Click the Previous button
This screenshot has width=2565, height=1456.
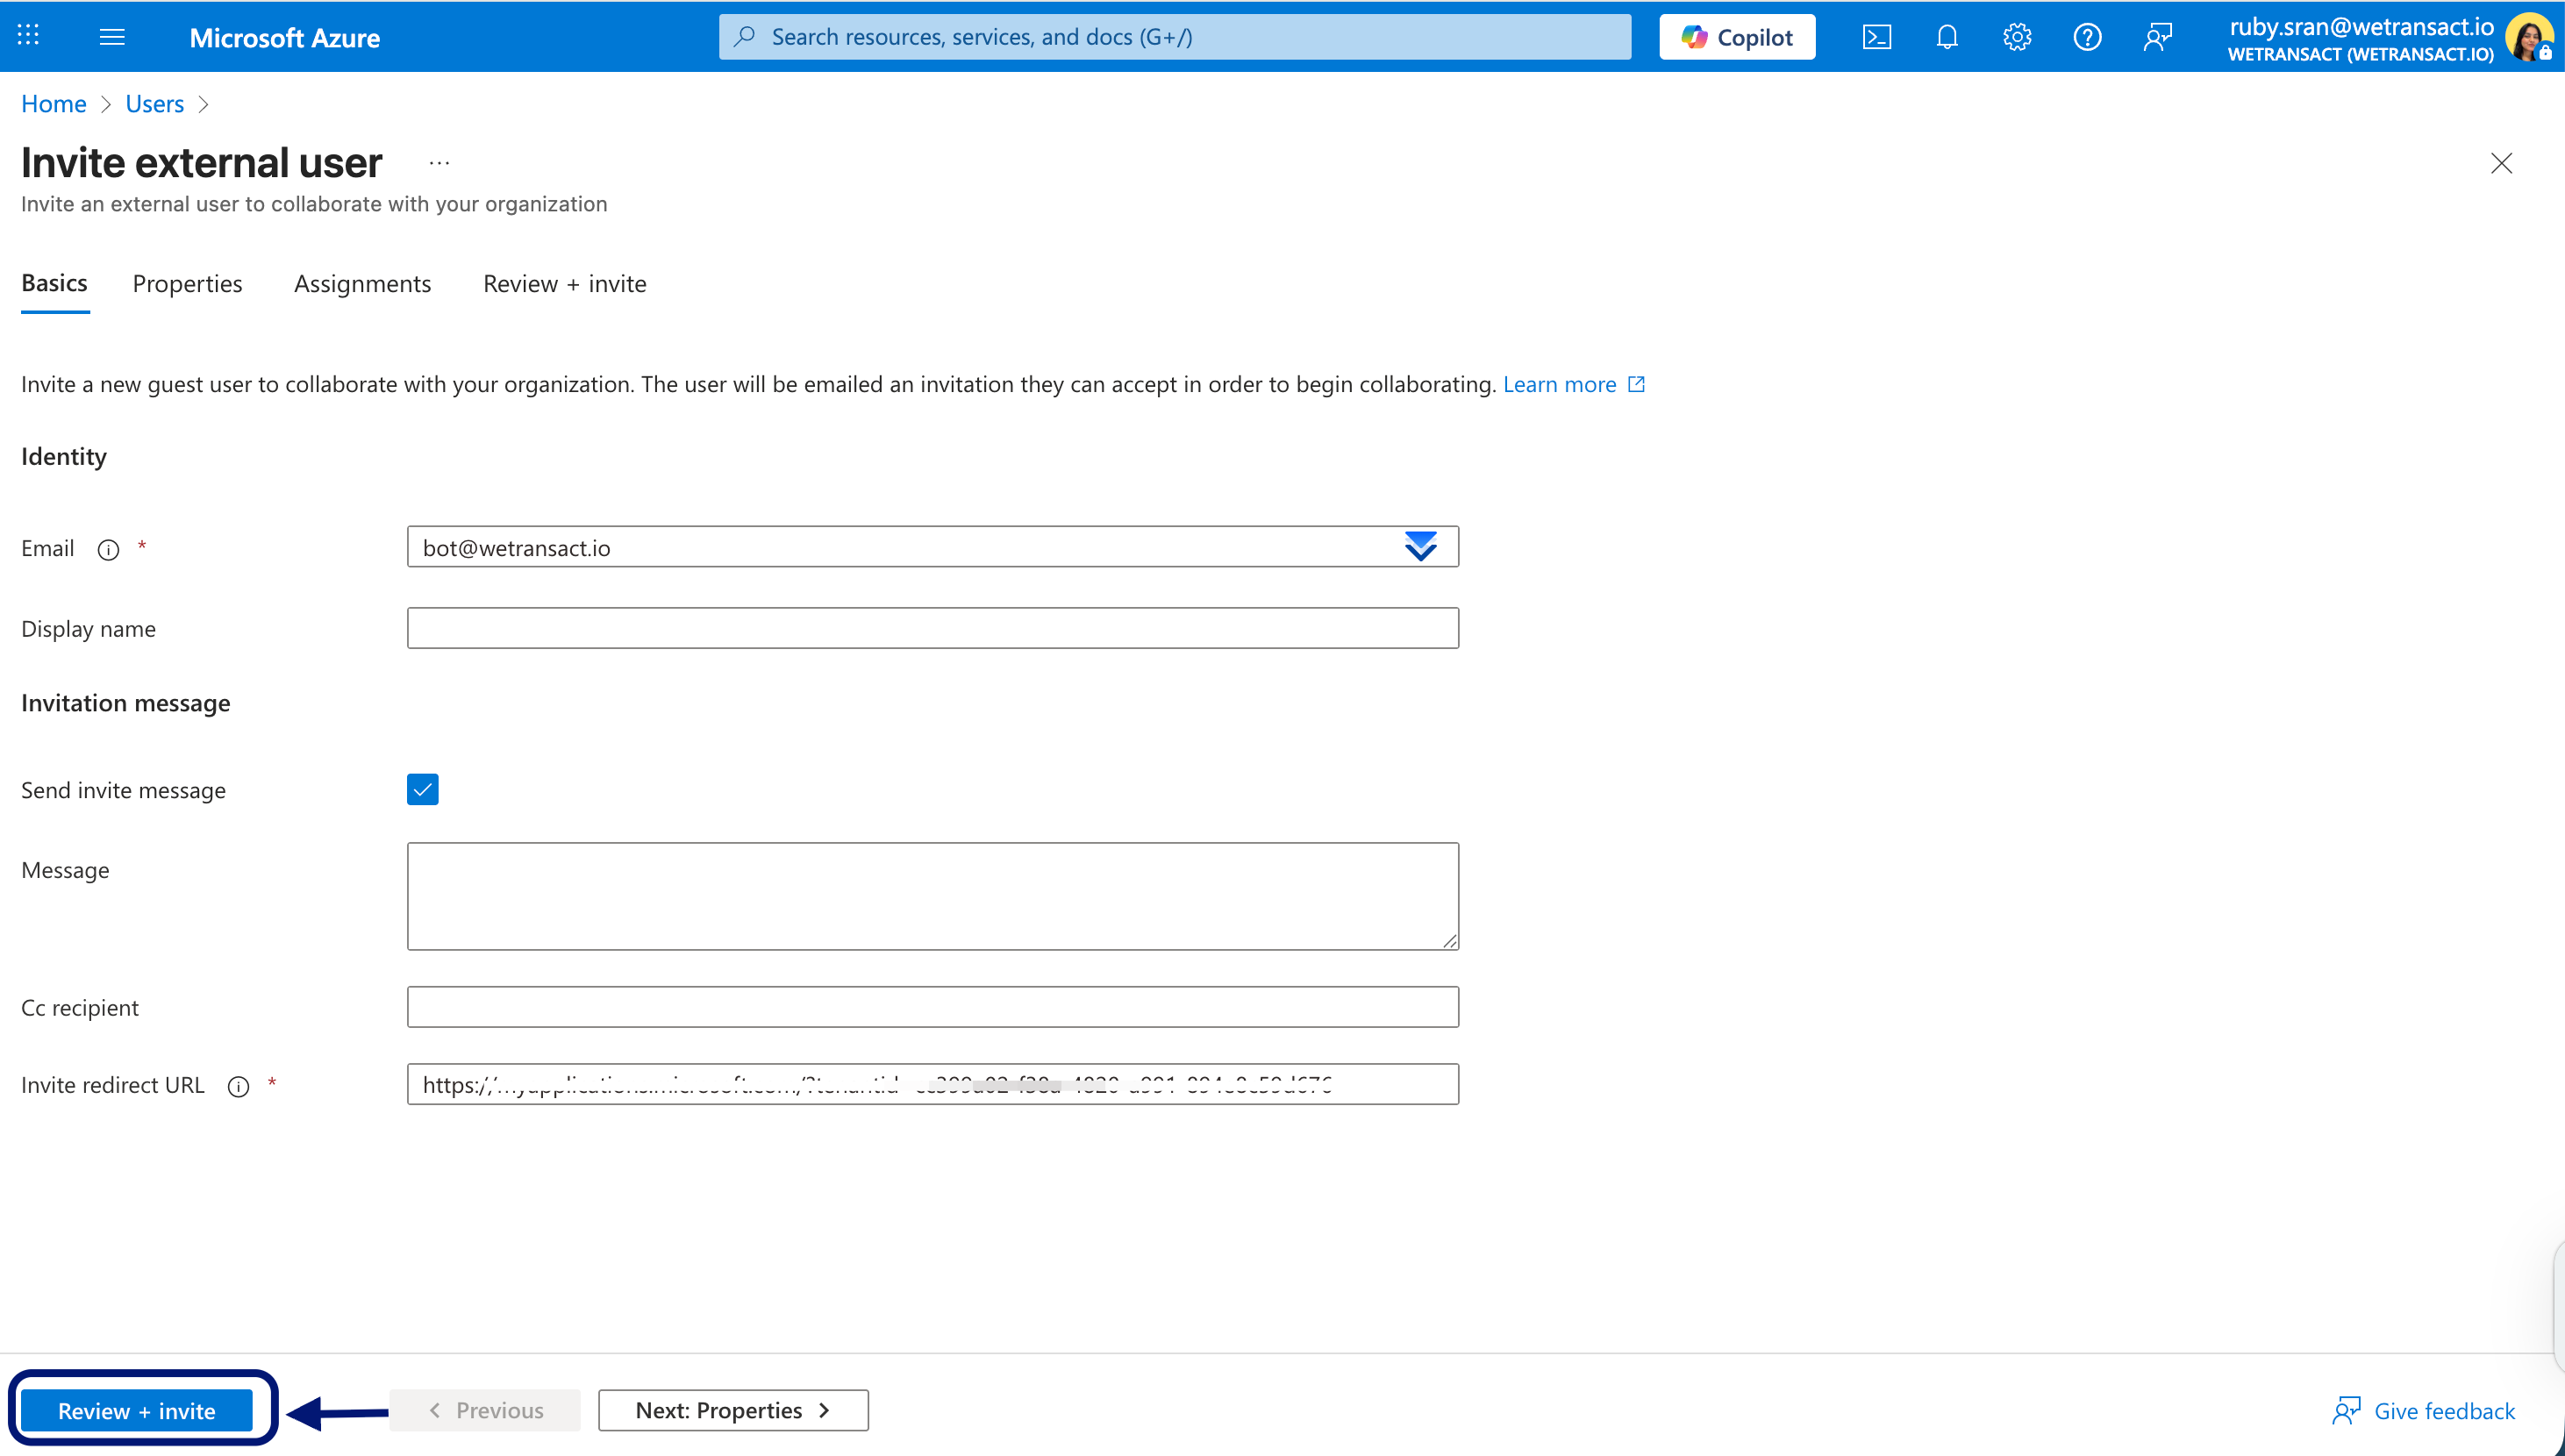pyautogui.click(x=485, y=1410)
